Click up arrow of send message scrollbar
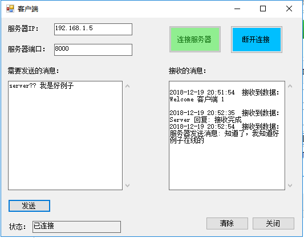304x238 pixels. (x=127, y=86)
